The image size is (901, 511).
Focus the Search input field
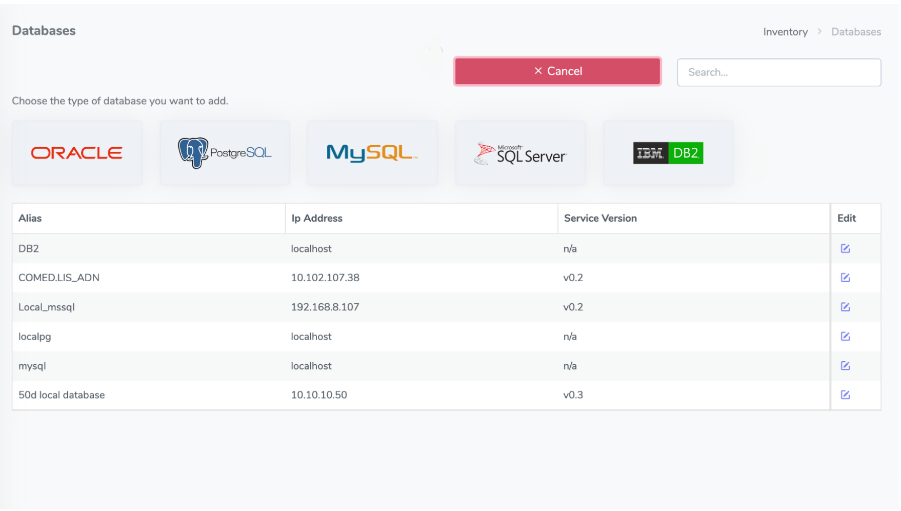tap(778, 72)
